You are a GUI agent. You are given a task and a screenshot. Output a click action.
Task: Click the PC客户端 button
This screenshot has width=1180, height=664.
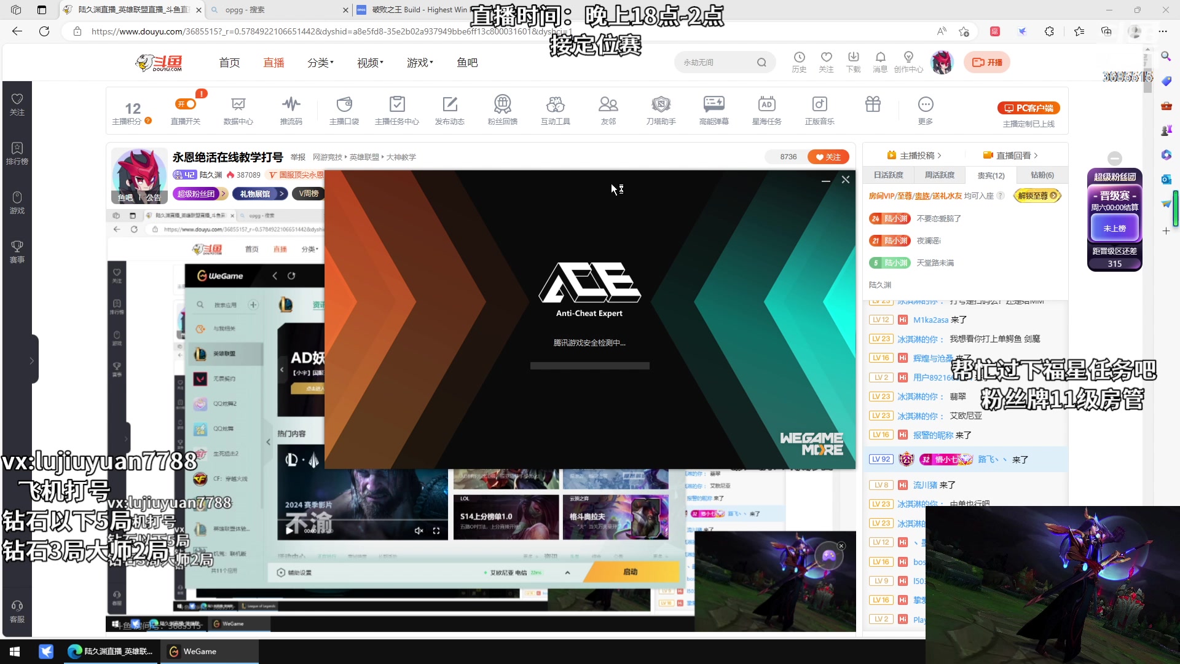tap(1029, 108)
